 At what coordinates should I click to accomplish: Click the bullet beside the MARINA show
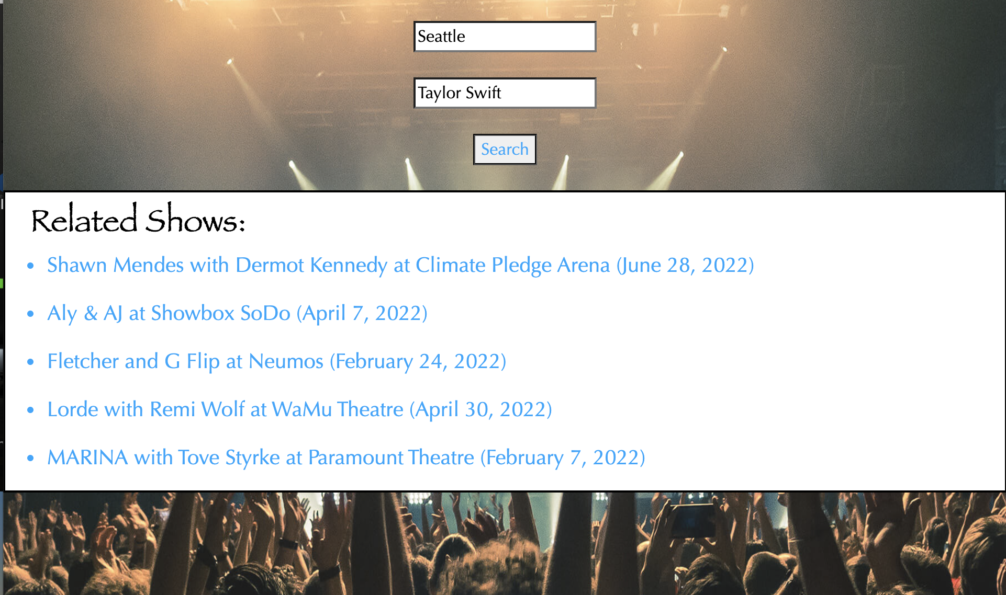click(30, 458)
